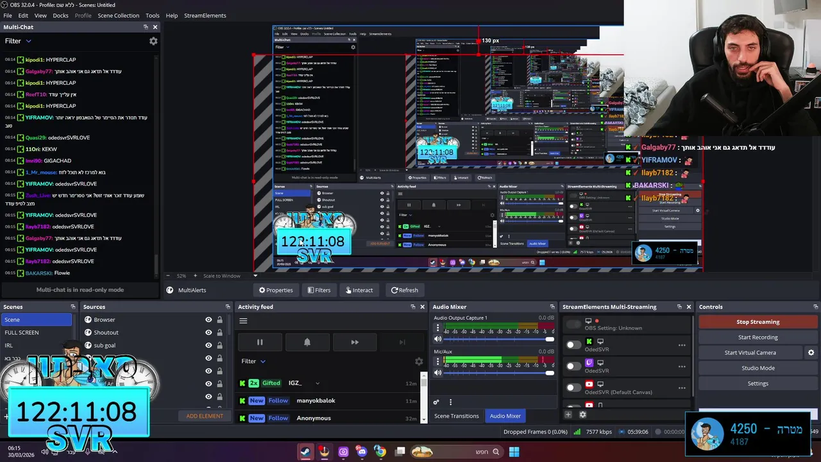The height and width of the screenshot is (462, 821).
Task: Enable the Twitch OdedSVR stream toggle
Action: coord(573,366)
